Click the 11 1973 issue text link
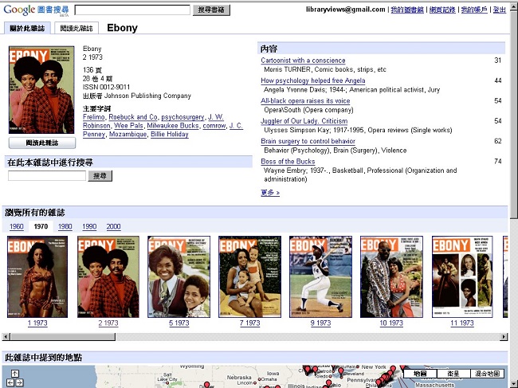Image resolution: width=518 pixels, height=388 pixels. coord(462,323)
